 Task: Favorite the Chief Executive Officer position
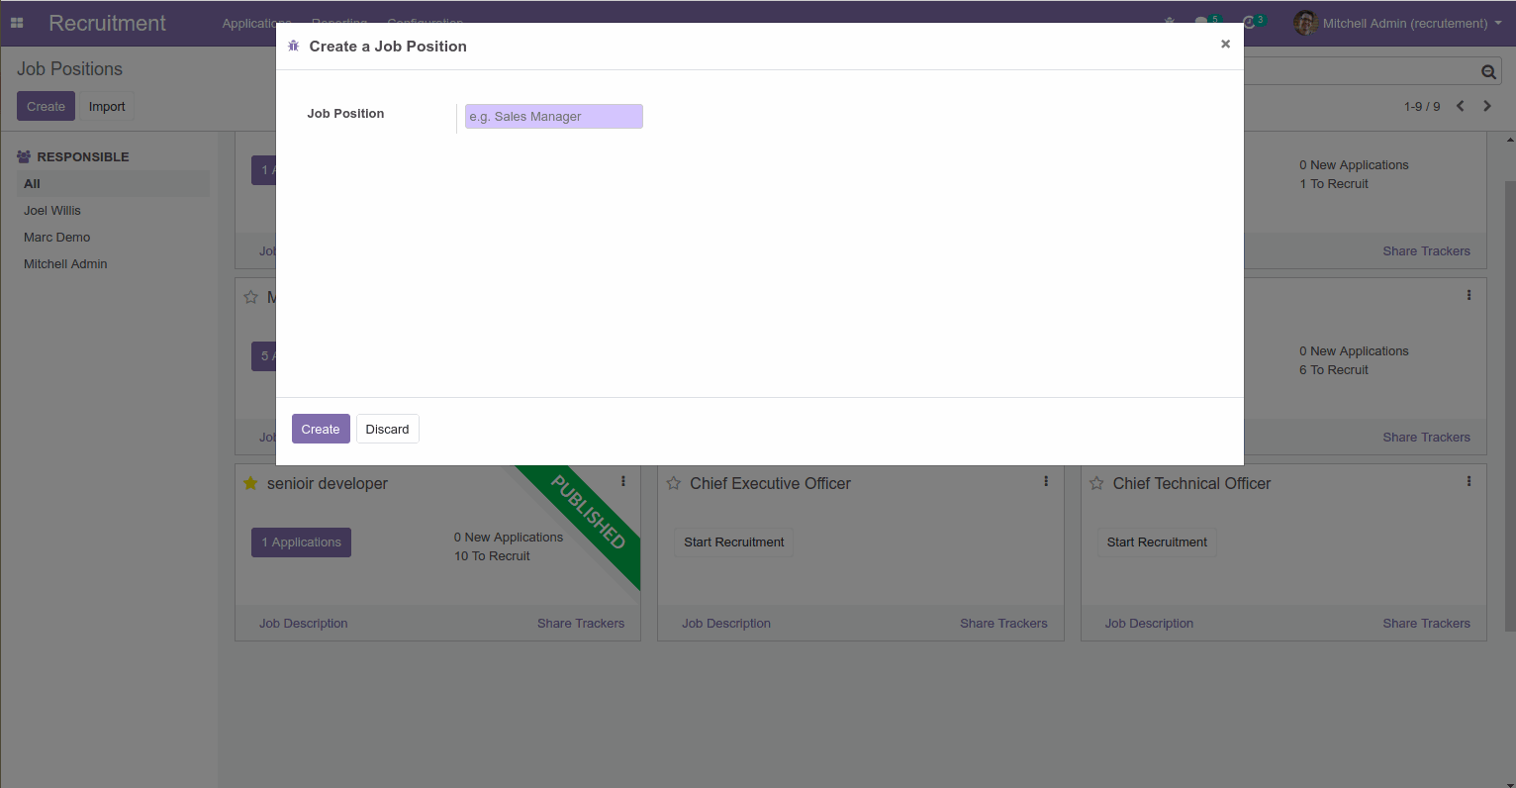pos(674,483)
